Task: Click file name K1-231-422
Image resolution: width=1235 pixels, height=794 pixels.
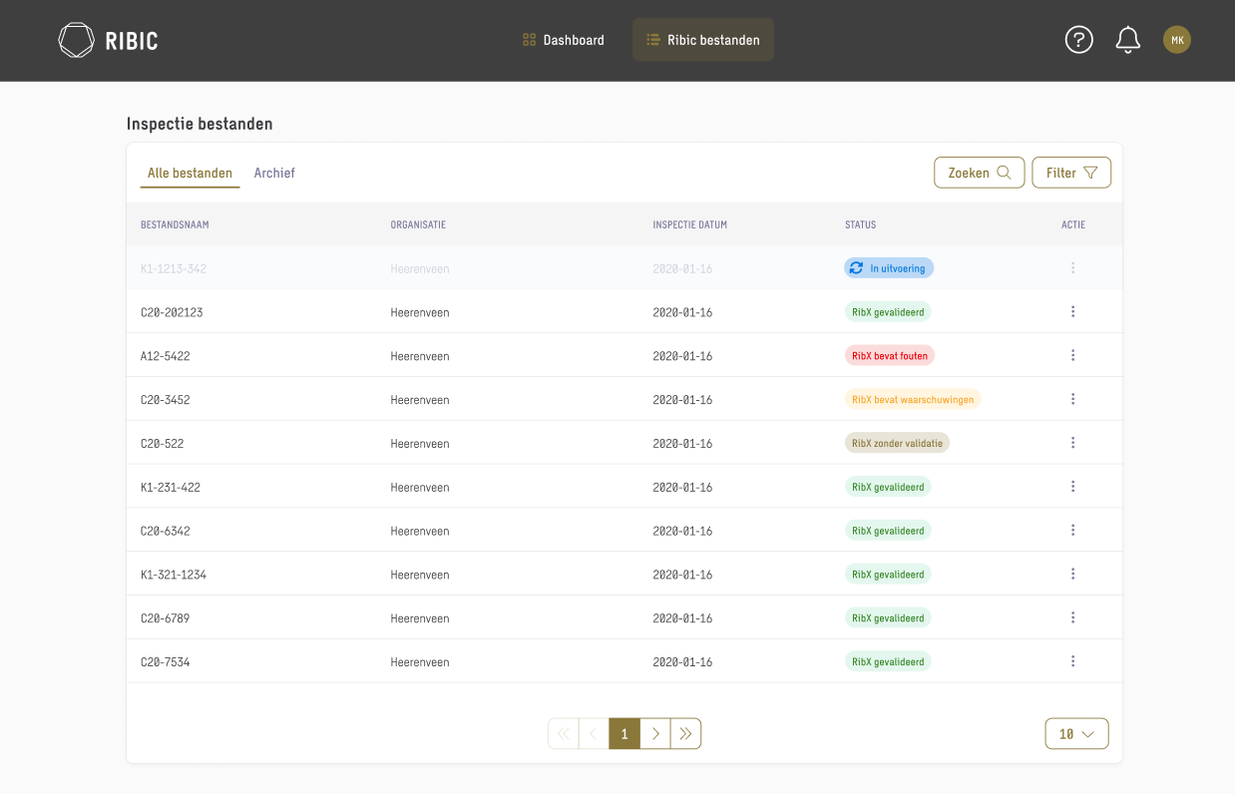Action: click(171, 488)
